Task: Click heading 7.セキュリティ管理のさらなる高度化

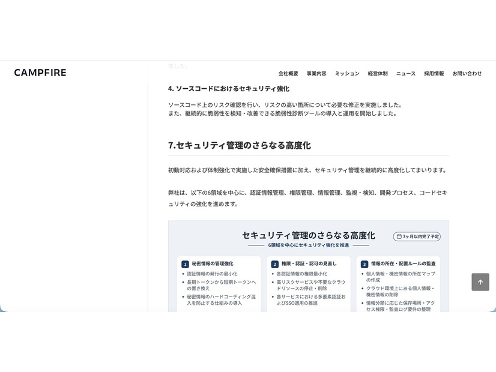Action: [x=240, y=145]
